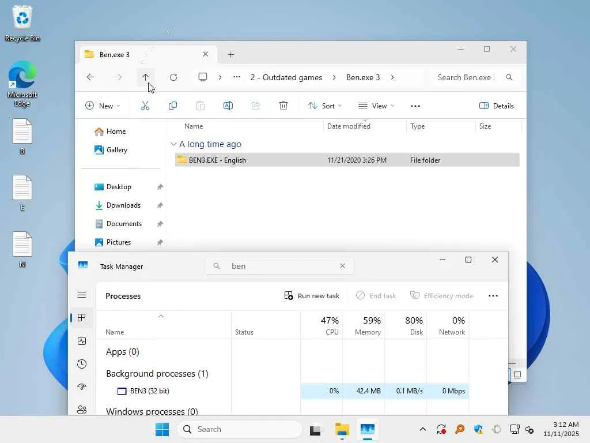Image resolution: width=590 pixels, height=443 pixels.
Task: Sort processes by Network column
Action: click(448, 325)
